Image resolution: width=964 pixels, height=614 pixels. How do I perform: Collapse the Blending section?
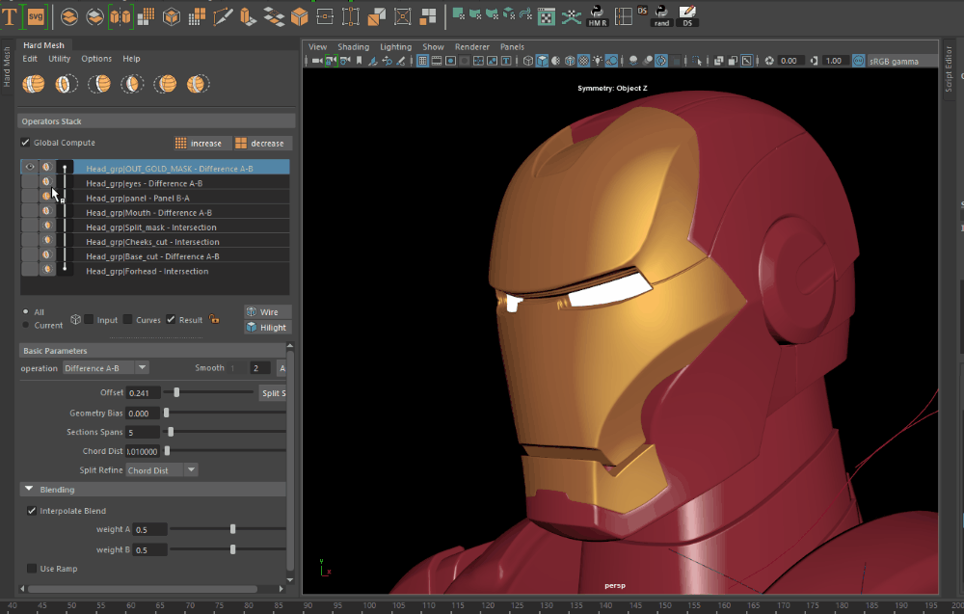[x=29, y=490]
